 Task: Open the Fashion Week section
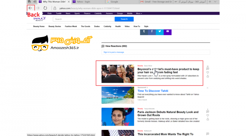coord(71,27)
